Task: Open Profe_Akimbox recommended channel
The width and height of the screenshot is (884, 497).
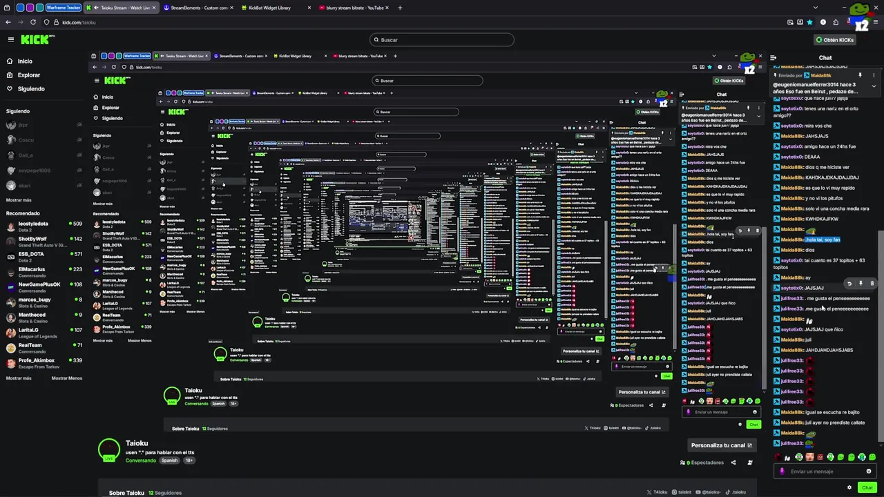Action: (x=43, y=362)
